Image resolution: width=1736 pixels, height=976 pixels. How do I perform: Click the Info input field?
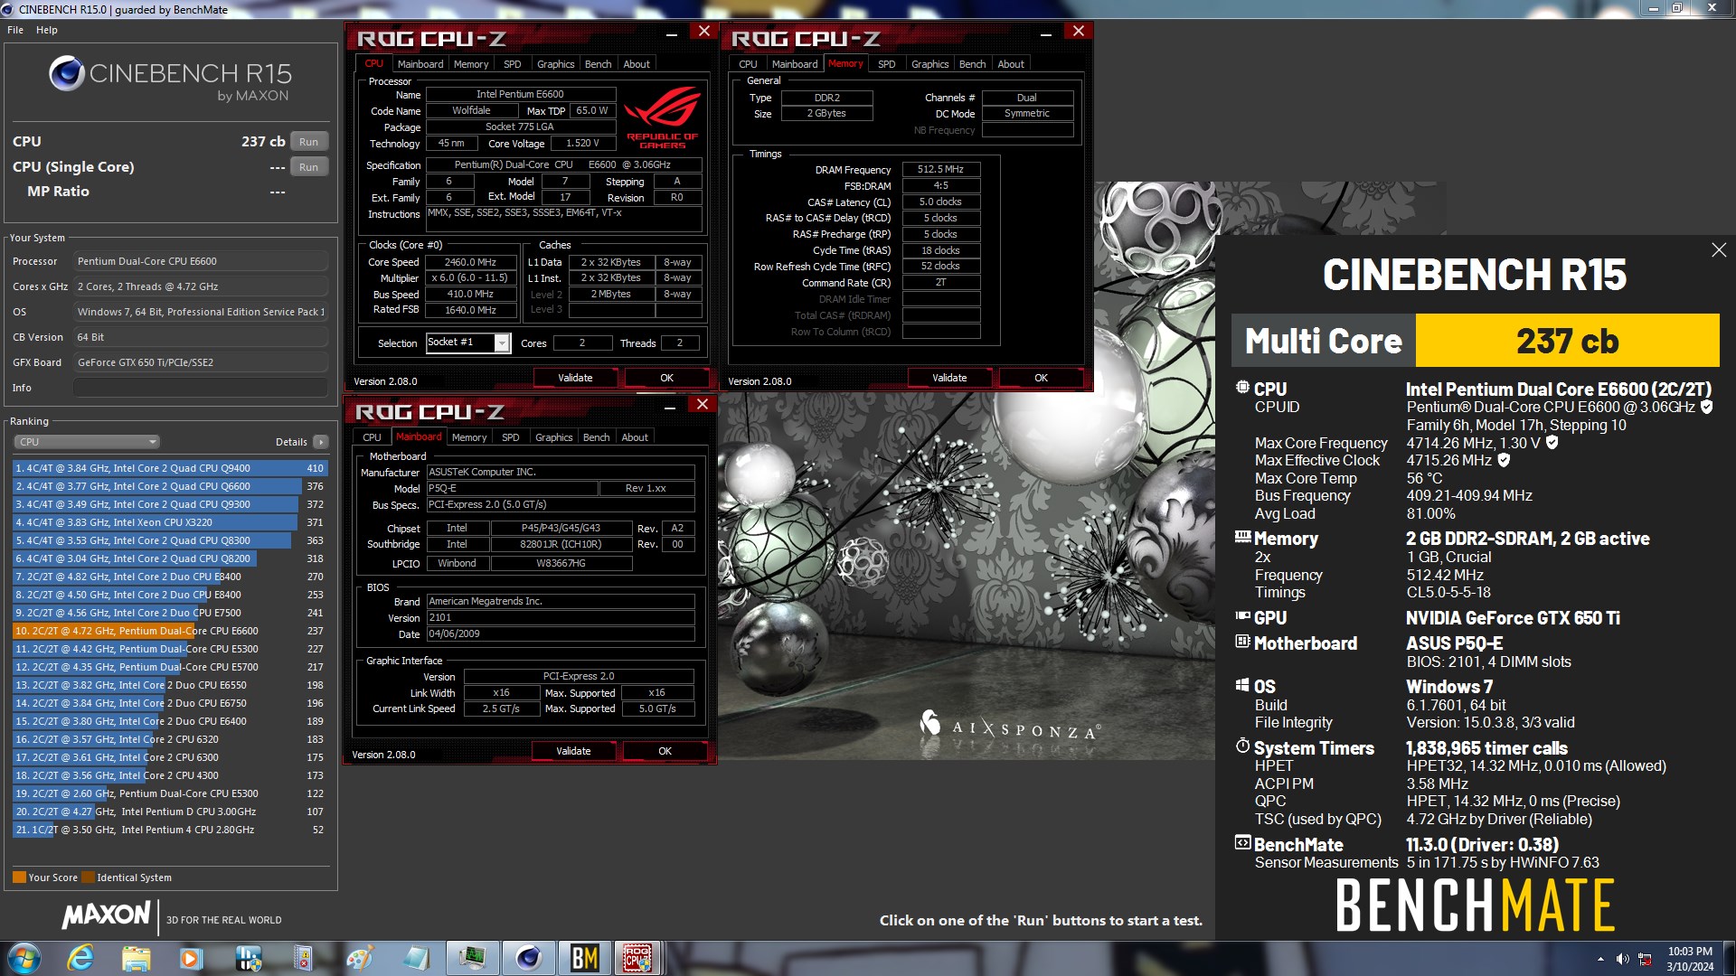pos(200,388)
